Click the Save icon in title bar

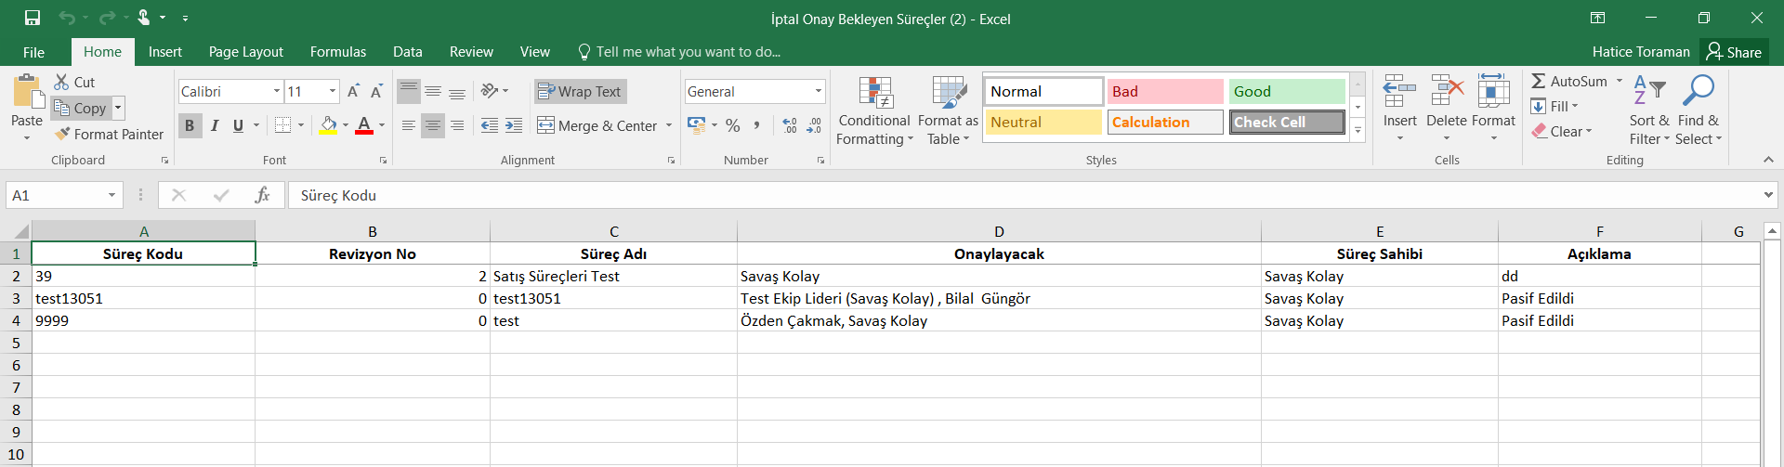tap(33, 18)
